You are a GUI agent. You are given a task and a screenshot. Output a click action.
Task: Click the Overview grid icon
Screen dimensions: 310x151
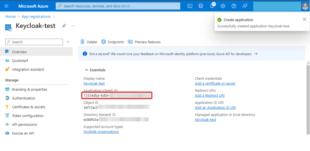point(7,52)
